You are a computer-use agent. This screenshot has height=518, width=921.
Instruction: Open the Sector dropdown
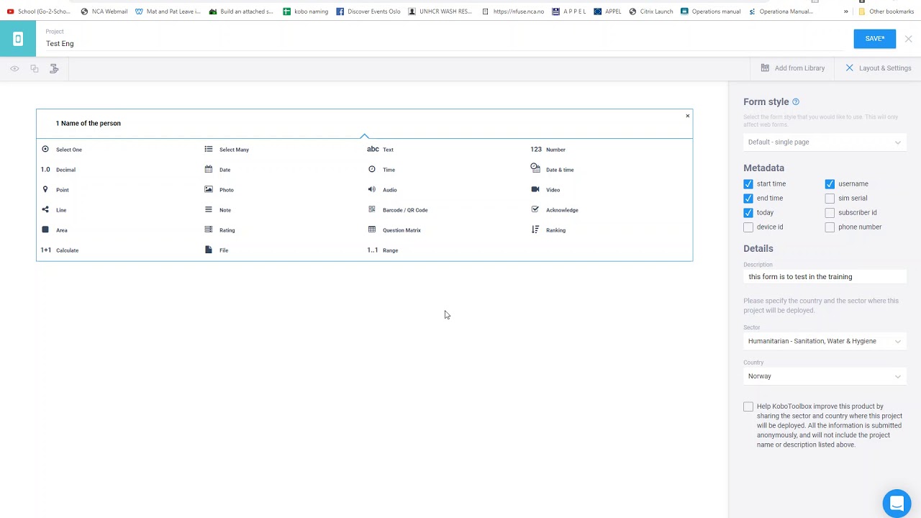[x=825, y=342]
